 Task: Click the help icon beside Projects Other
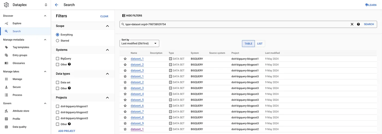click(x=69, y=124)
